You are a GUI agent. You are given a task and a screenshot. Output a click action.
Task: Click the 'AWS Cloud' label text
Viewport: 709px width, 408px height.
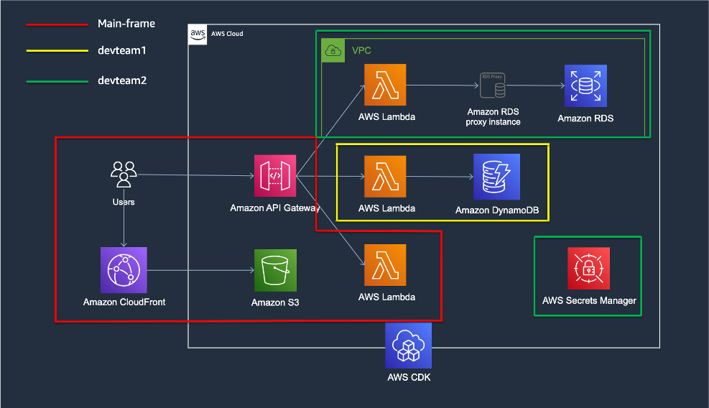click(x=227, y=34)
